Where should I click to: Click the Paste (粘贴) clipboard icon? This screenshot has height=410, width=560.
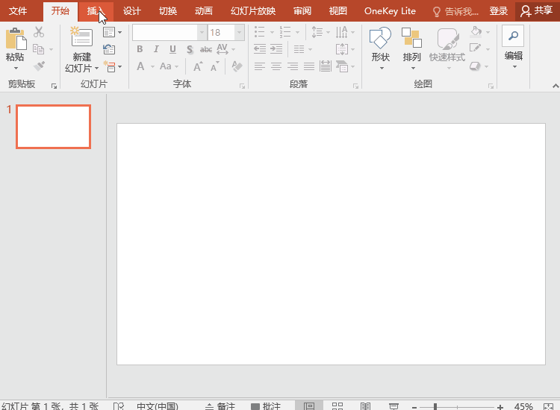click(15, 39)
